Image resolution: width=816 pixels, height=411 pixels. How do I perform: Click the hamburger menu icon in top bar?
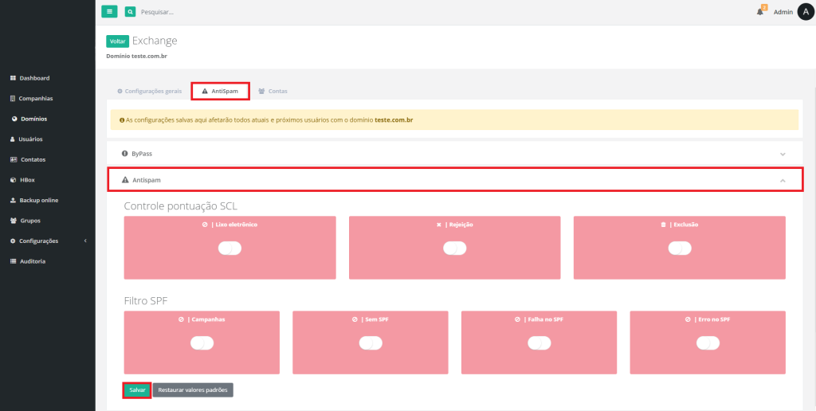click(x=109, y=11)
